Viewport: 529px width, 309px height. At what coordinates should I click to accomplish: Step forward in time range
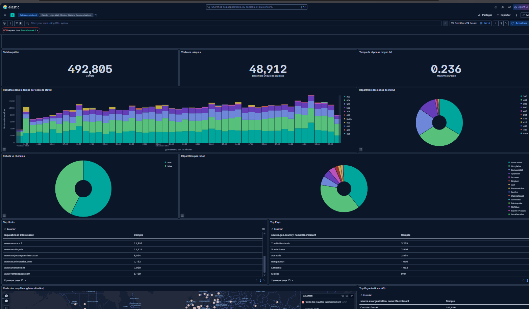506,23
